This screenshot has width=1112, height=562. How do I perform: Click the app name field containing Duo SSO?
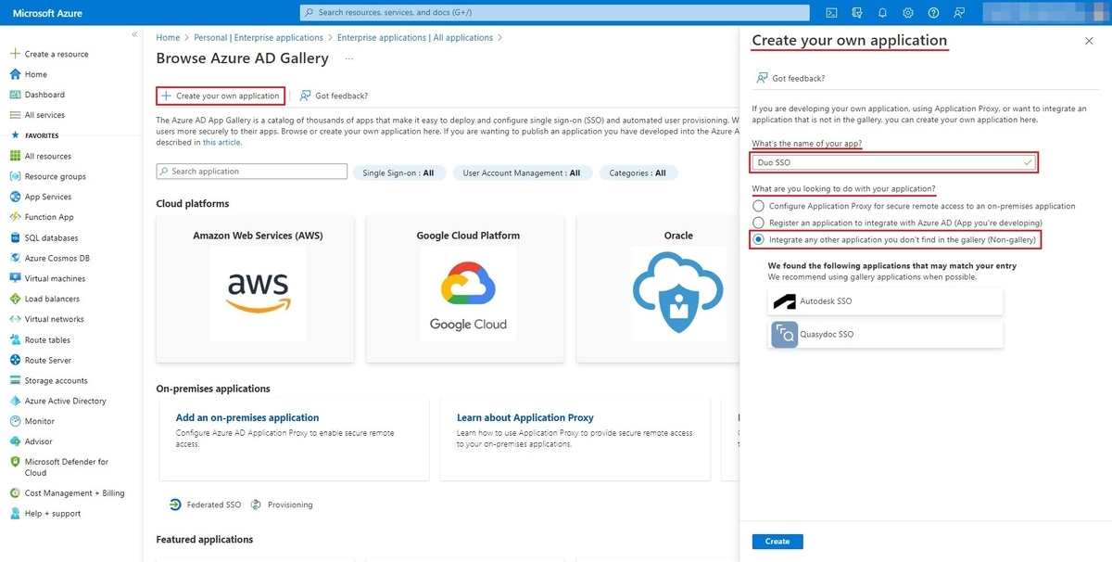(894, 162)
